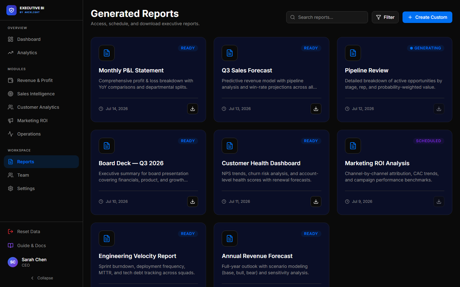Click the Generated Reports heading

[x=135, y=14]
